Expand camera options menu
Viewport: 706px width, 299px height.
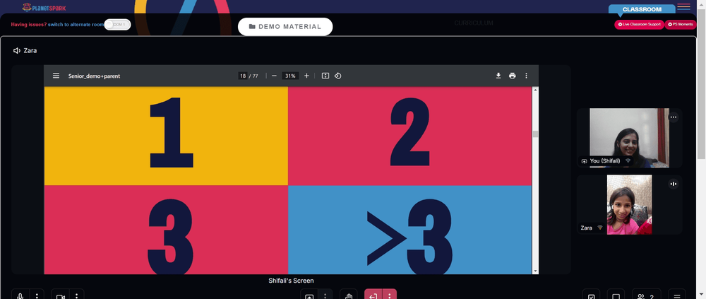click(76, 295)
